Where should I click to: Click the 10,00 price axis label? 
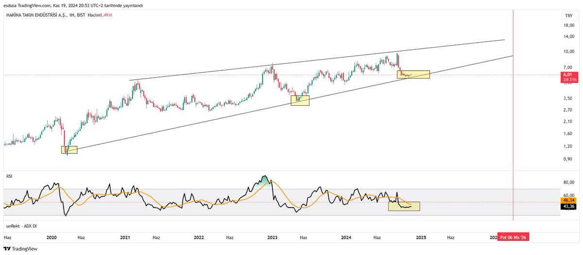[568, 52]
